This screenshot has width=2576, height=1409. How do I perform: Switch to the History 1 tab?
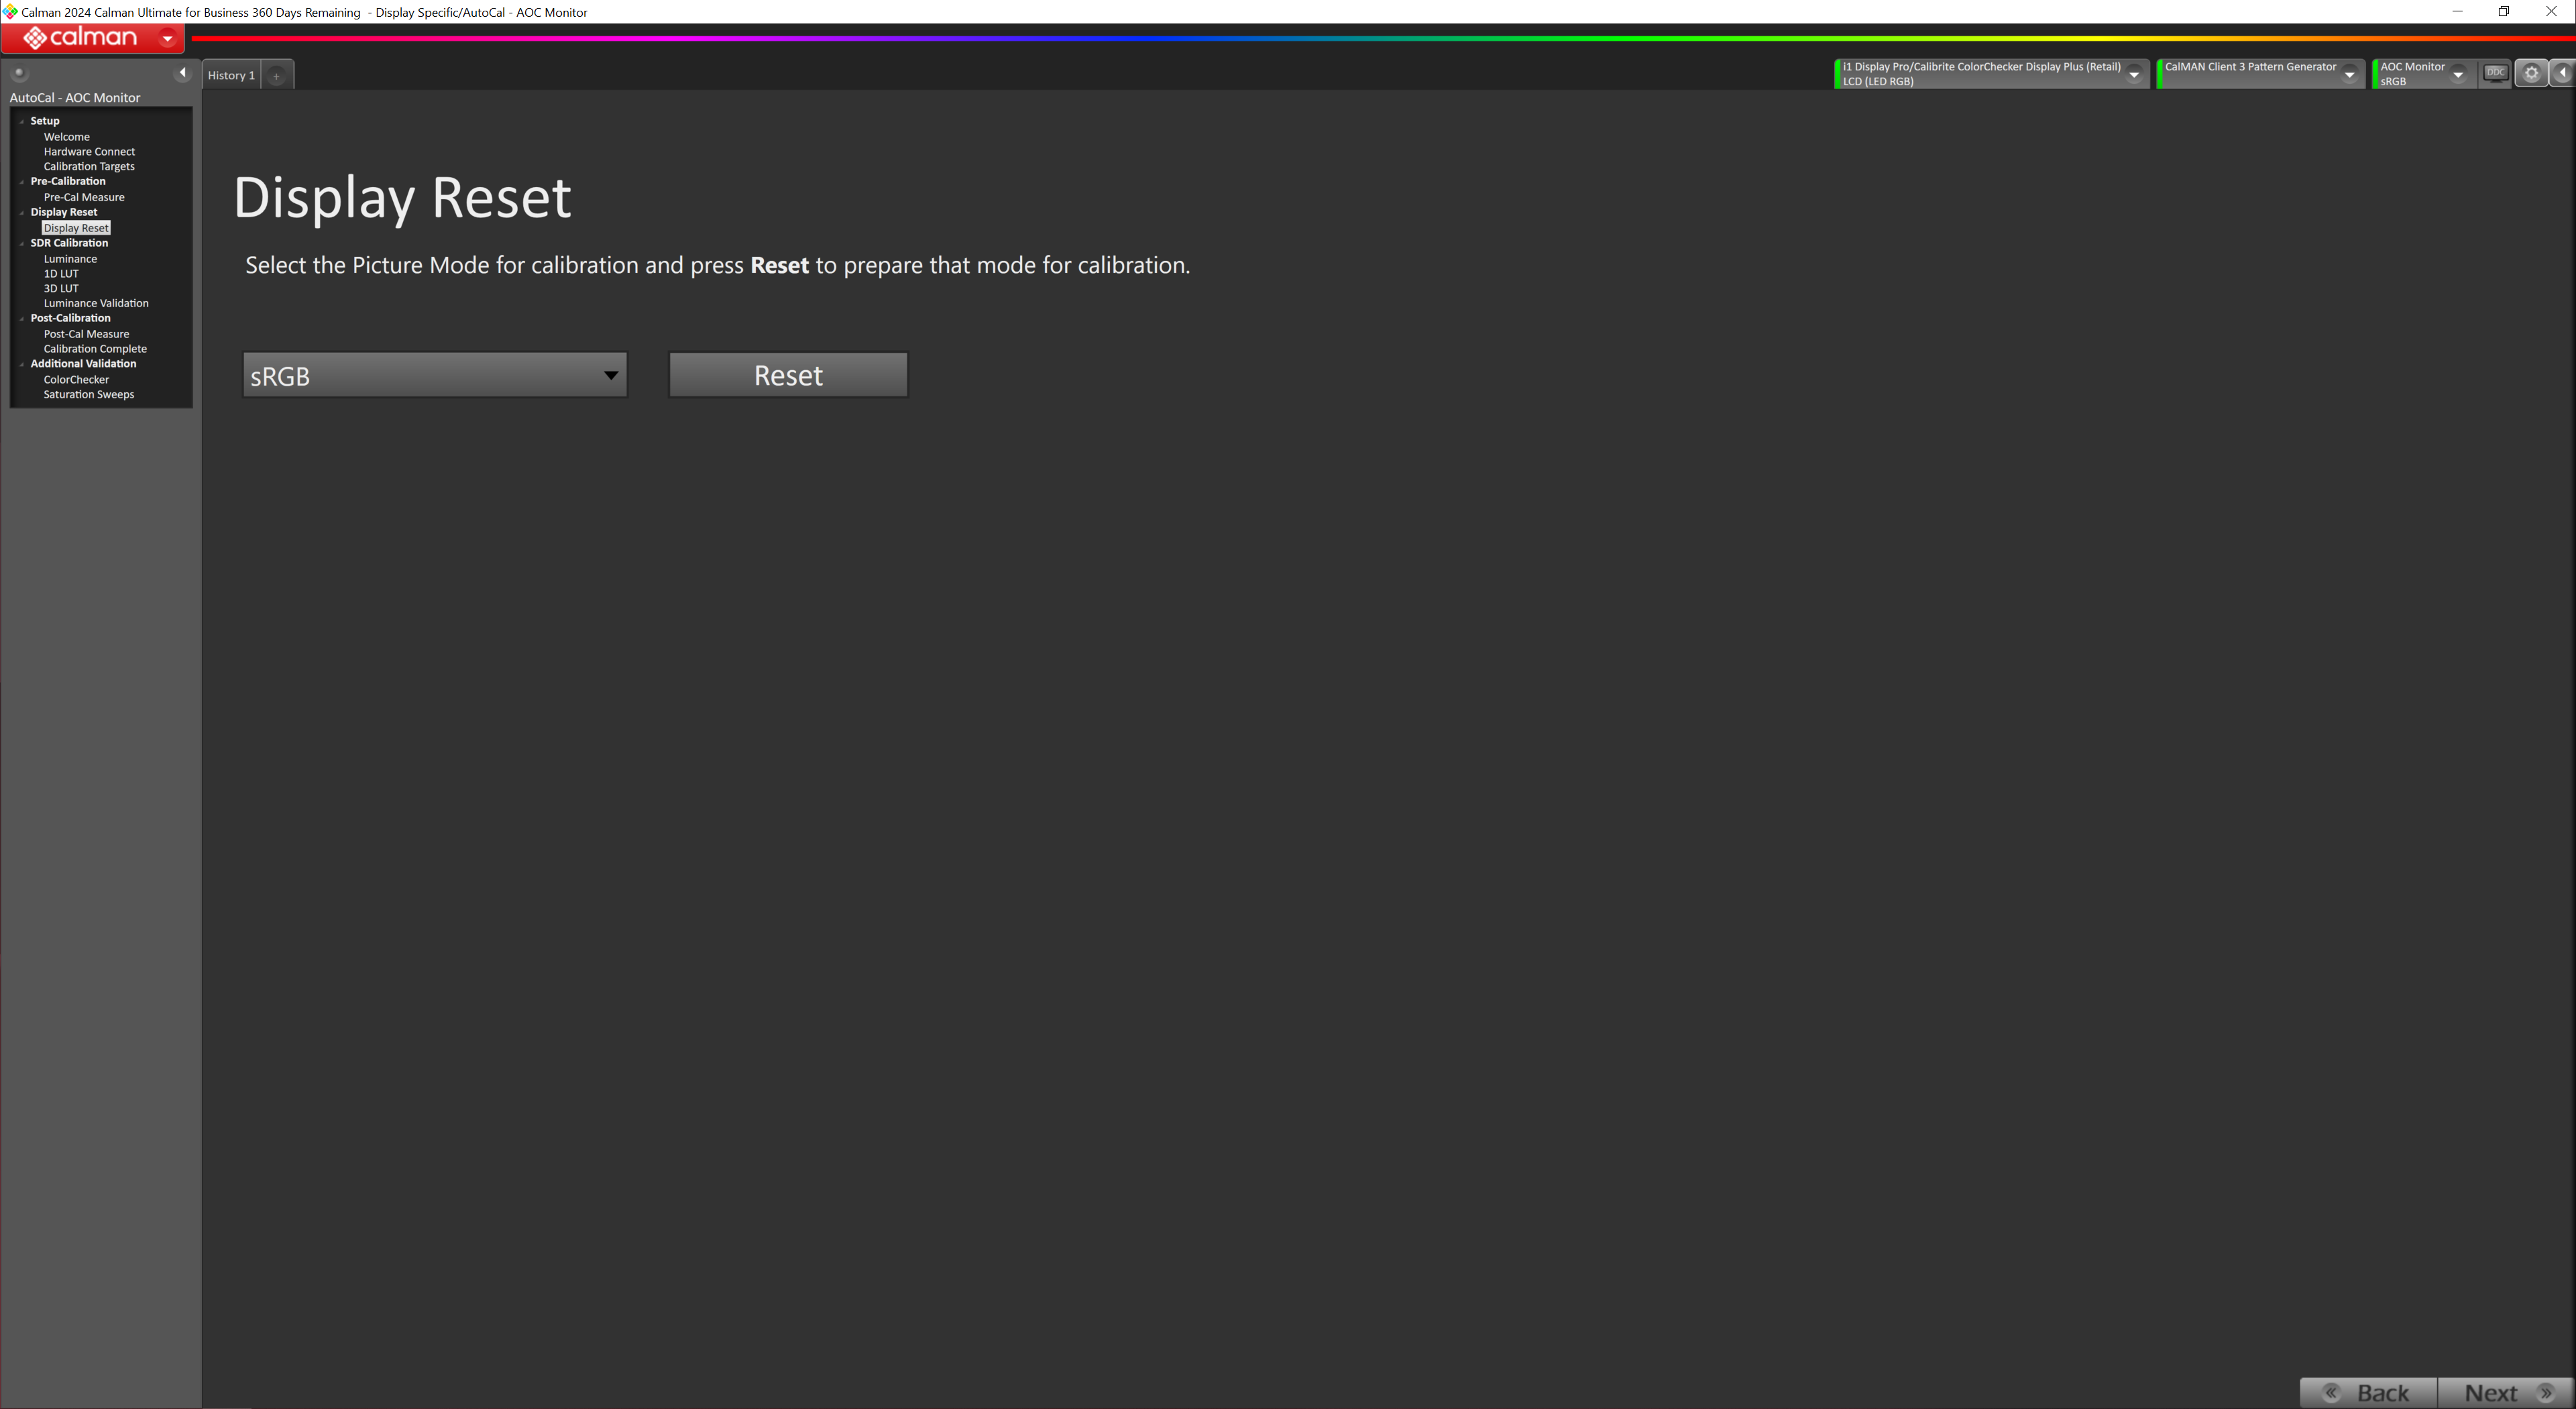coord(231,76)
